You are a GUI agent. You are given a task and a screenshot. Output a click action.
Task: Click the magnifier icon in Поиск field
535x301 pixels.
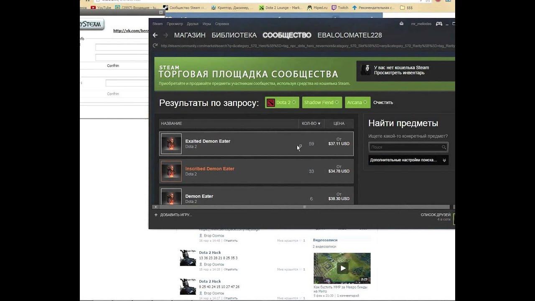444,147
